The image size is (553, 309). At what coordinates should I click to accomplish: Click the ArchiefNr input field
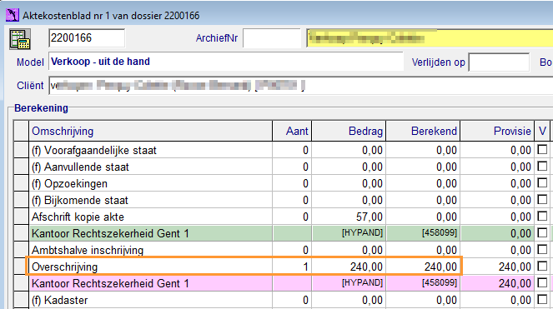(272, 38)
